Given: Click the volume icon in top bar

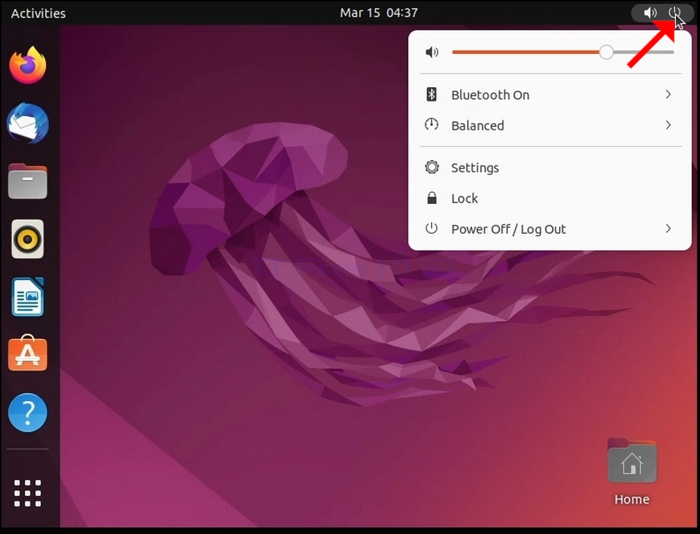Looking at the screenshot, I should tap(650, 12).
